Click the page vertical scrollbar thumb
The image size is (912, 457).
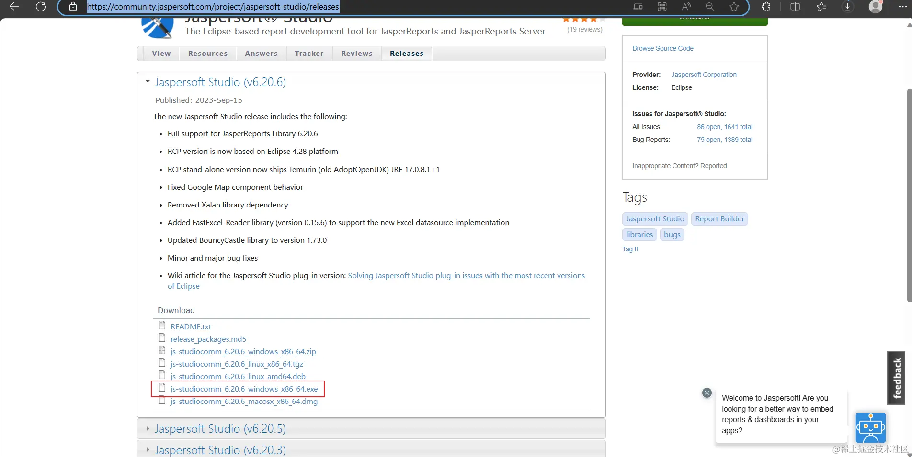pos(909,195)
